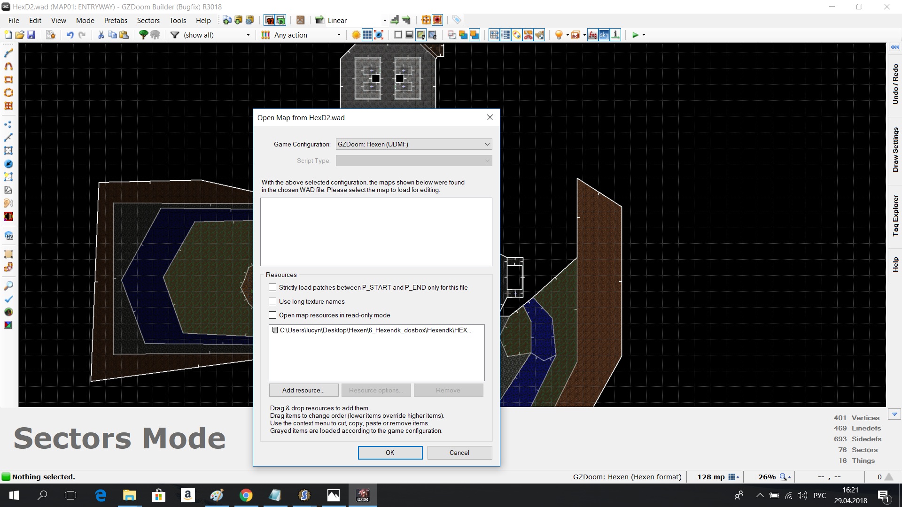Image resolution: width=902 pixels, height=507 pixels.
Task: Check Strictly load patches between P_START and P_END
Action: [x=272, y=287]
